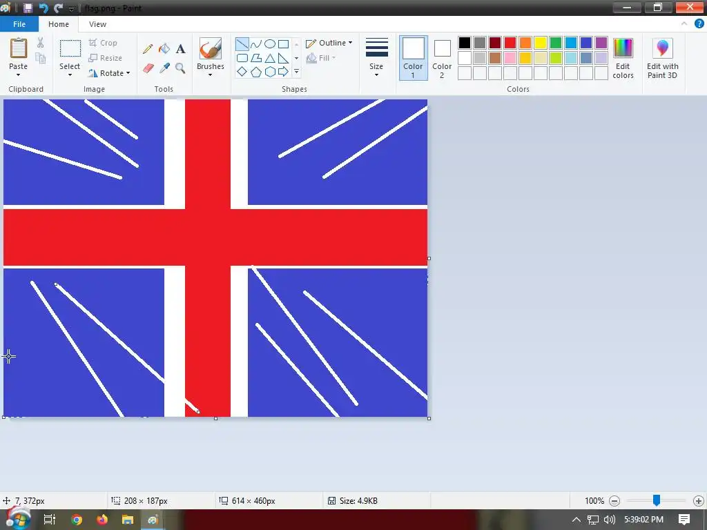Choose the Hexagon shape
This screenshot has height=530, width=707.
tap(270, 72)
